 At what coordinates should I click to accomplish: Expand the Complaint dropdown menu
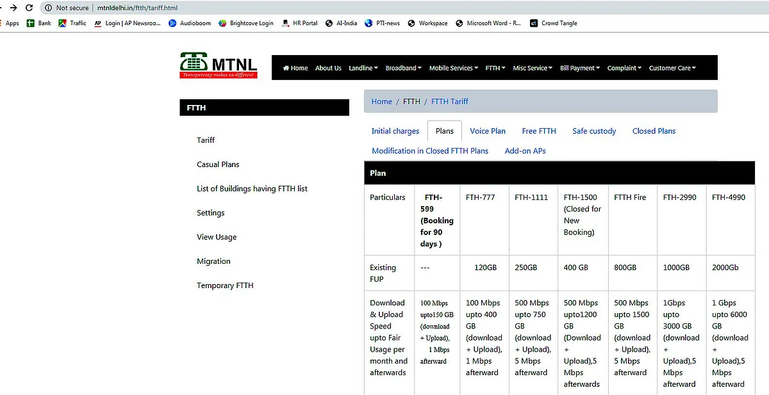pos(625,68)
